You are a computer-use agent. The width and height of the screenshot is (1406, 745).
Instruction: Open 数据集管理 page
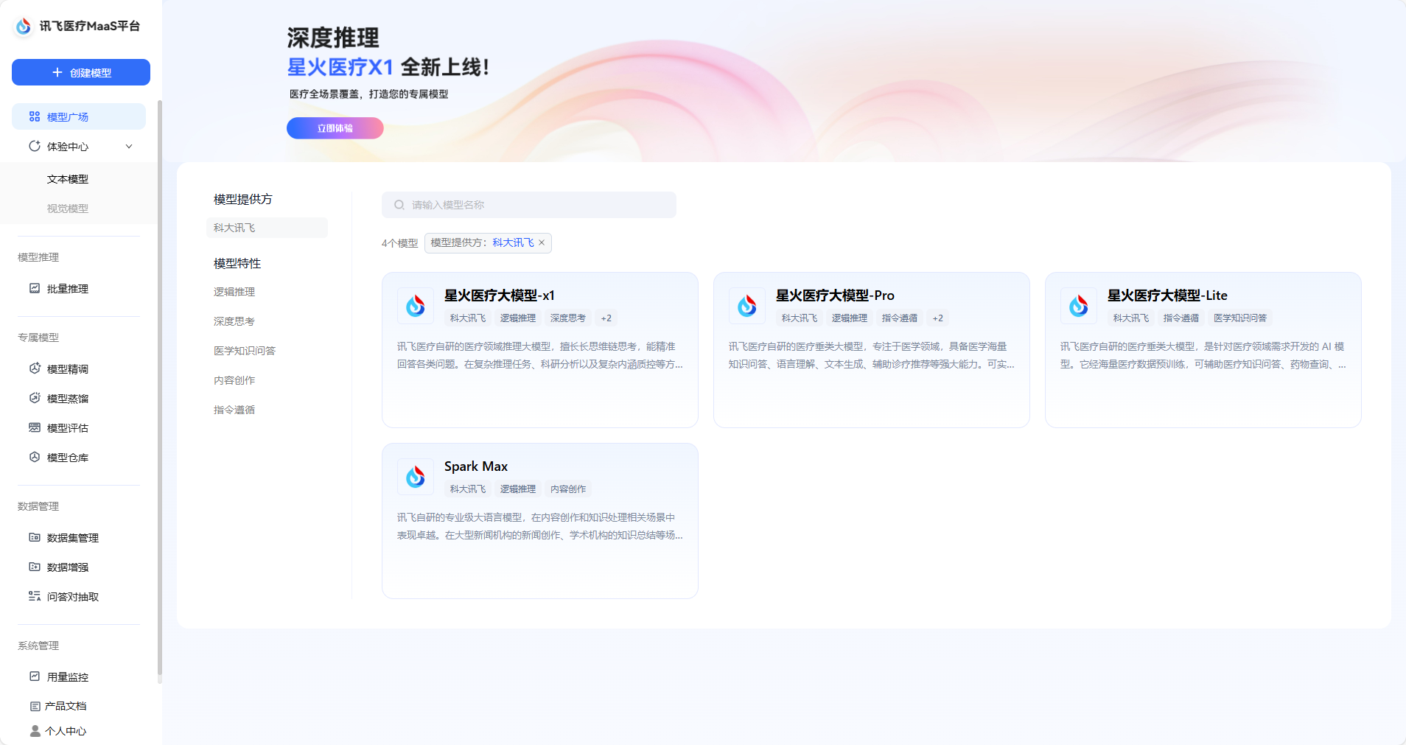click(73, 538)
